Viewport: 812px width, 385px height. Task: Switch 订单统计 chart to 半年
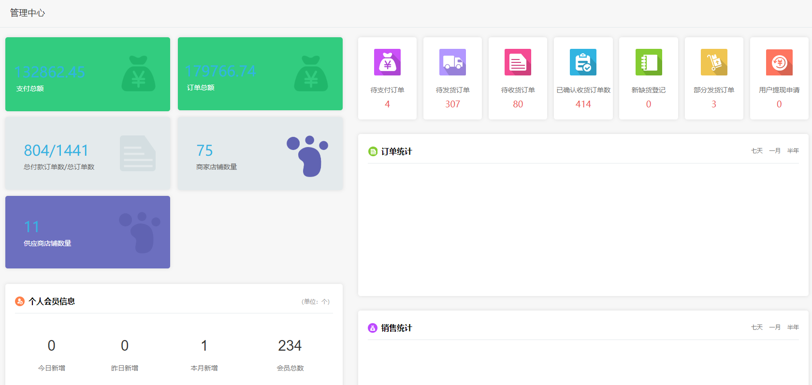[x=793, y=151]
